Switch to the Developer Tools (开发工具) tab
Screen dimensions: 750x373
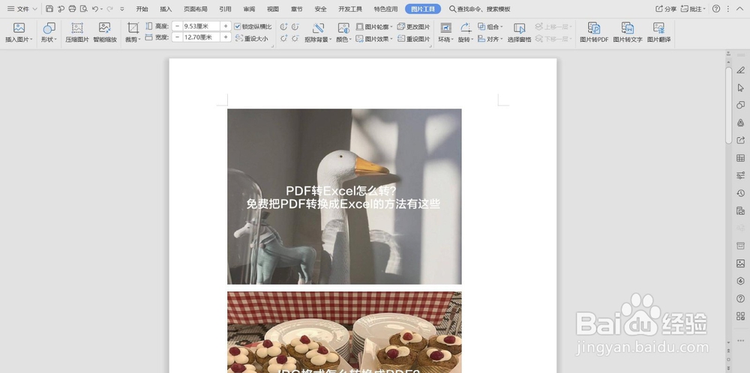click(x=350, y=9)
